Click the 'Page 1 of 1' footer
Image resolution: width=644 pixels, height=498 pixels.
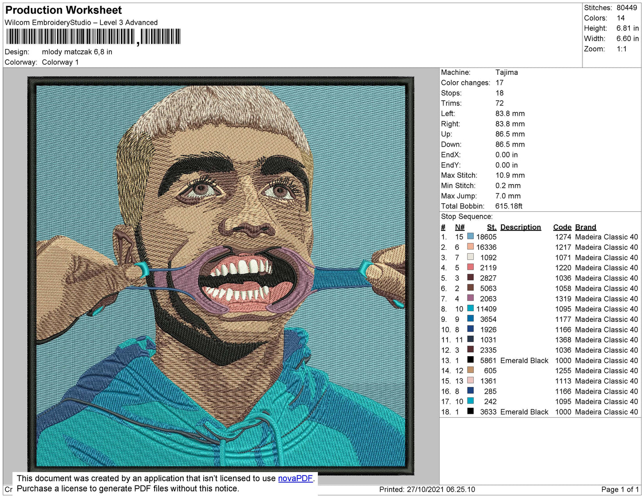coord(620,489)
